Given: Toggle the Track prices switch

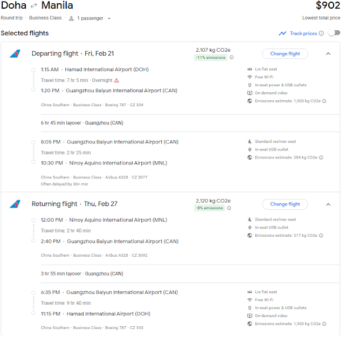Looking at the screenshot, I should point(334,33).
